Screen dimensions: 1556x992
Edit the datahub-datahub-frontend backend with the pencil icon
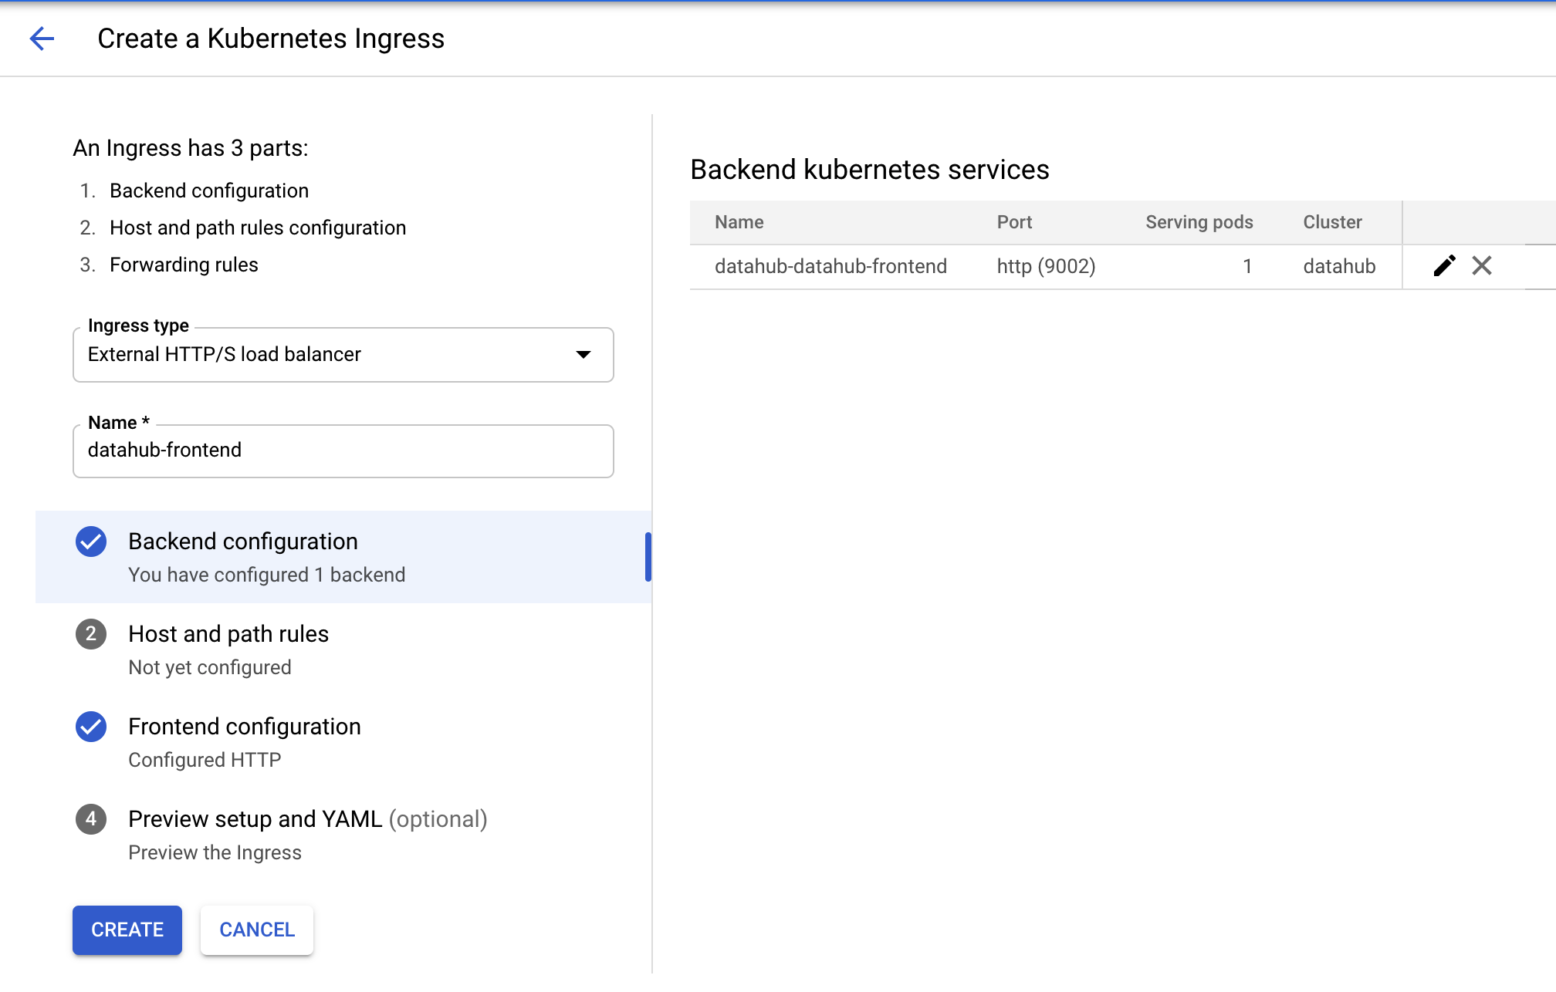pyautogui.click(x=1444, y=266)
